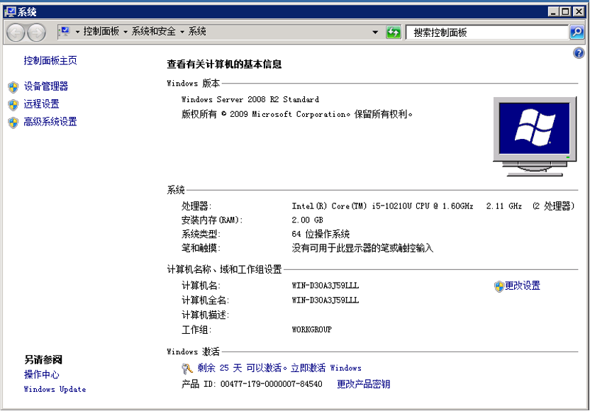Click 立即激活 Windows link
Image resolution: width=590 pixels, height=411 pixels.
coord(326,368)
